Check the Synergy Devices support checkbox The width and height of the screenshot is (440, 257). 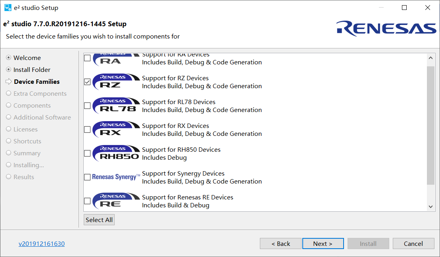[87, 177]
